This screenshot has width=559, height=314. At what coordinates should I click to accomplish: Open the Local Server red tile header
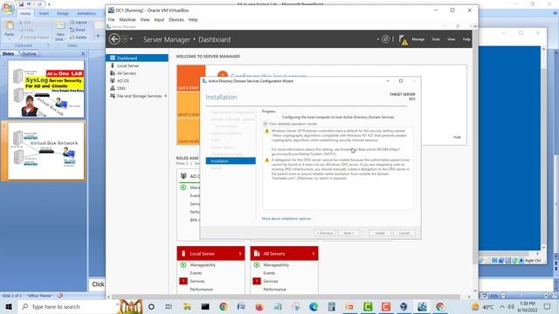point(210,254)
